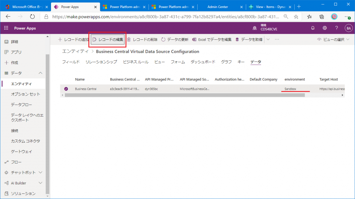355x199 pixels.
Task: Switch to the ビュー tab
Action: coord(159,62)
